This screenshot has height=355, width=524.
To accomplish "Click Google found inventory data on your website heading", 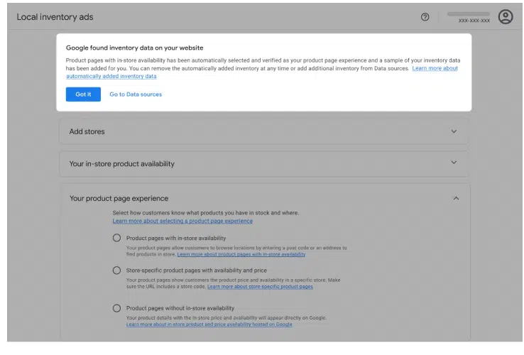I will (135, 48).
